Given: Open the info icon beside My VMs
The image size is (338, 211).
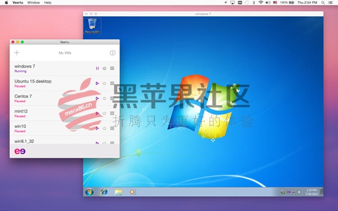Looking at the screenshot, I should (x=113, y=53).
